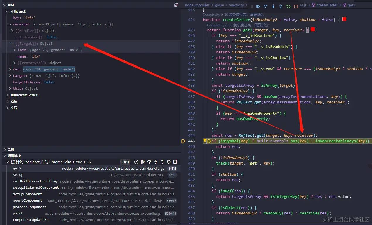Screen dimensions: 372x225
Task: Select the processComponent stack frame
Action: click(91, 207)
